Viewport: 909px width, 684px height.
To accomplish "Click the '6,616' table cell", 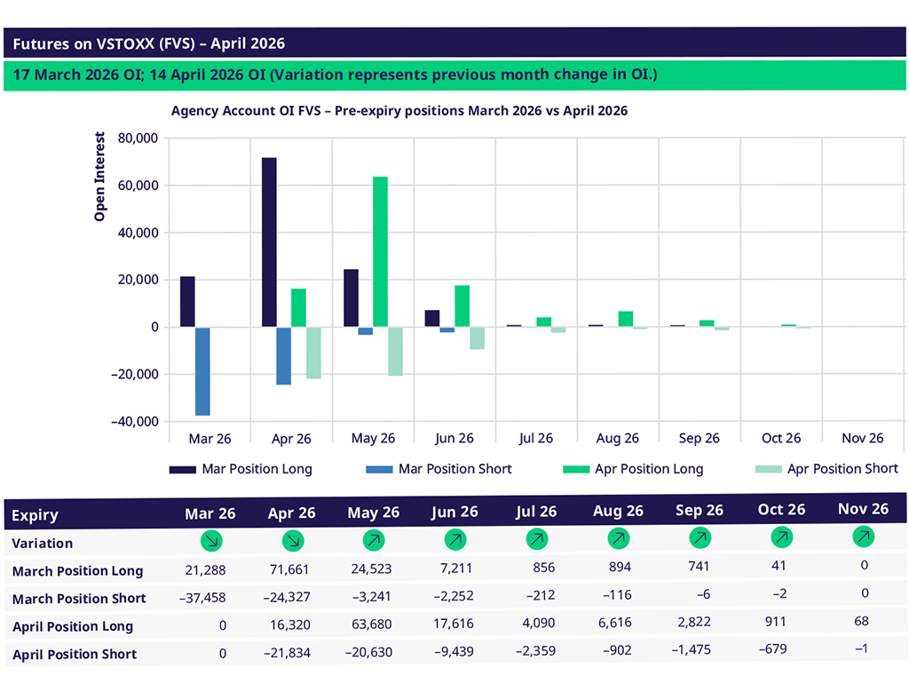I will click(615, 623).
